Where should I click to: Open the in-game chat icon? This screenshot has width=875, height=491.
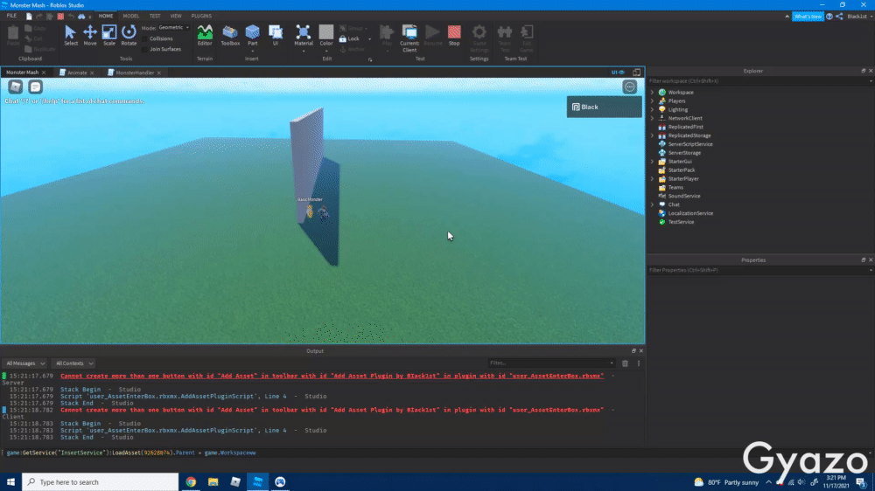click(x=35, y=87)
